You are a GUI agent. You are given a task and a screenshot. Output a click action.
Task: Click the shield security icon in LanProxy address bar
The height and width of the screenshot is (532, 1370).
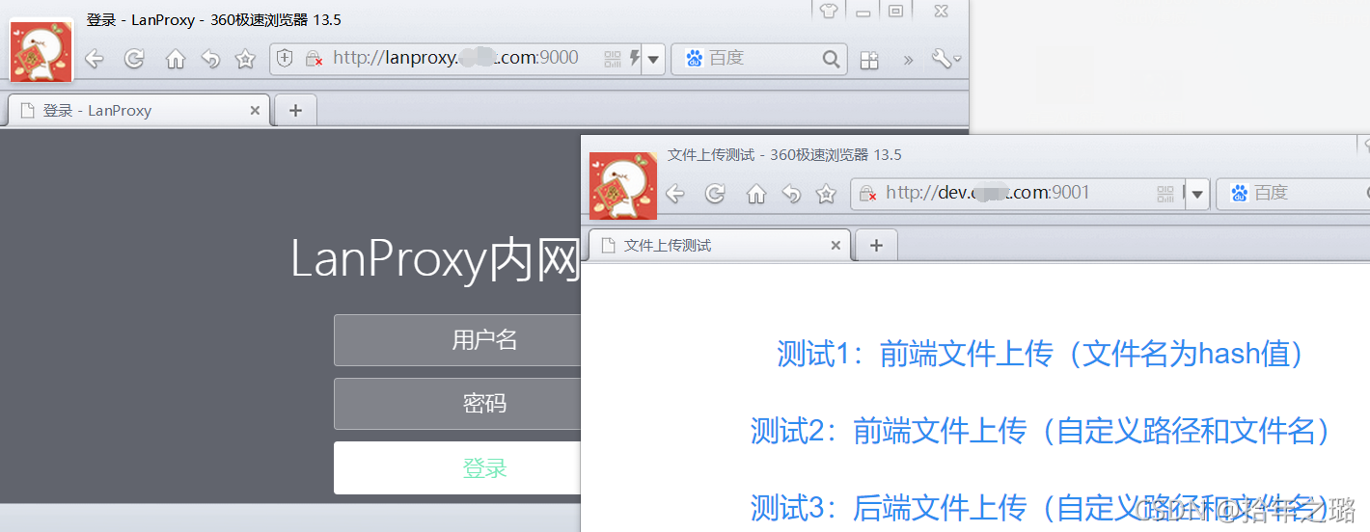285,59
